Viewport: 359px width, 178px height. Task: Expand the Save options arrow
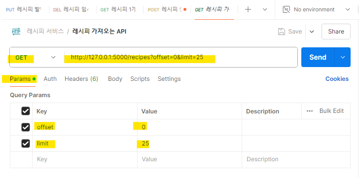312,32
